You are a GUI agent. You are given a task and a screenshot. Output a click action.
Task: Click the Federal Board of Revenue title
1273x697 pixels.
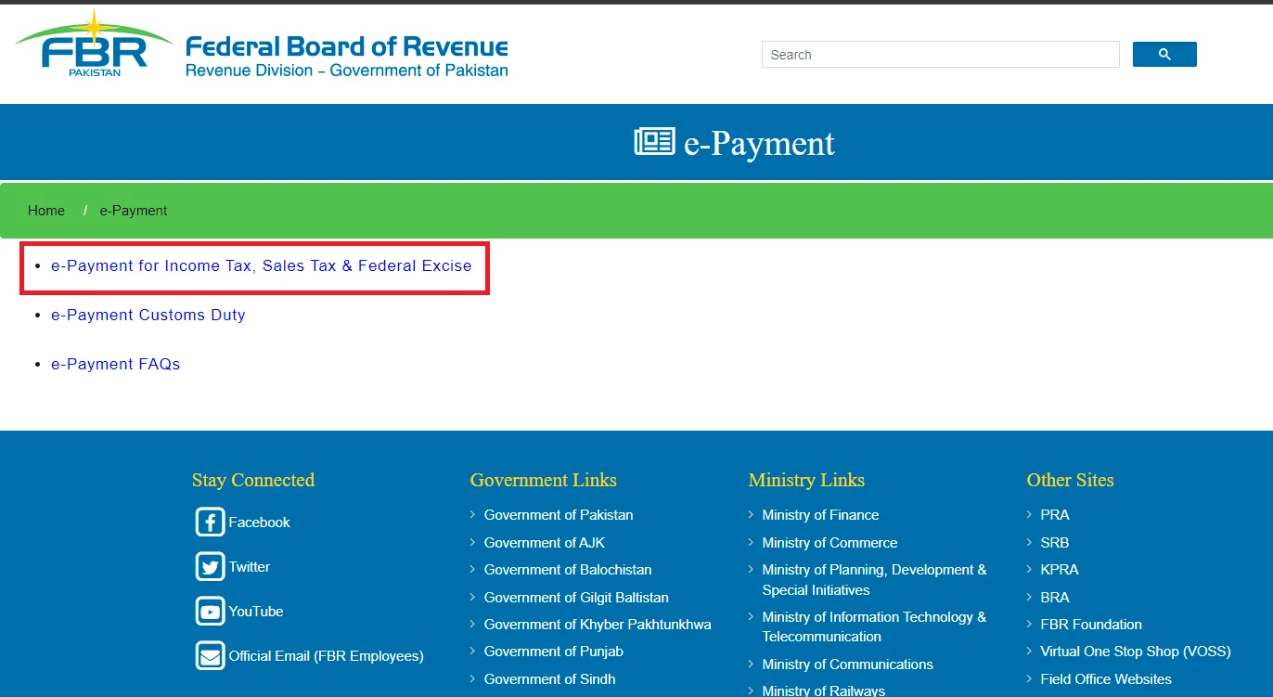tap(347, 47)
